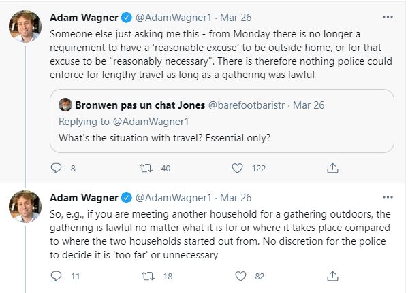Like the second tweet with 82 likes
This screenshot has height=293, width=408.
(240, 276)
